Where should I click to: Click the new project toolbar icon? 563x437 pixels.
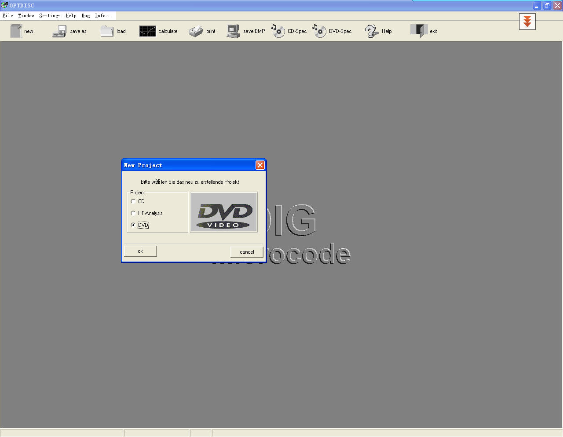pyautogui.click(x=16, y=31)
